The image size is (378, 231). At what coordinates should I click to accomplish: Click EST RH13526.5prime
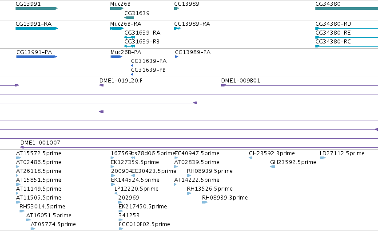[210, 189]
